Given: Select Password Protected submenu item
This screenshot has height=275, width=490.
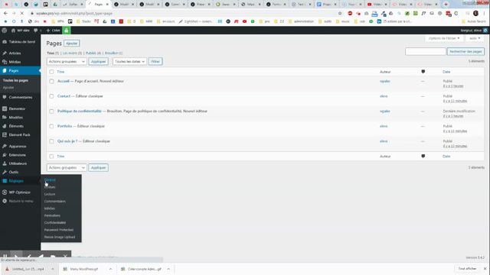Looking at the screenshot, I should pyautogui.click(x=59, y=230).
